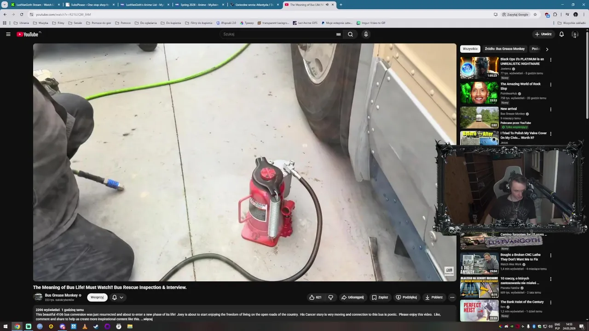This screenshot has height=331, width=589.
Task: Select the 'Wszystkie' filter chip
Action: (470, 49)
